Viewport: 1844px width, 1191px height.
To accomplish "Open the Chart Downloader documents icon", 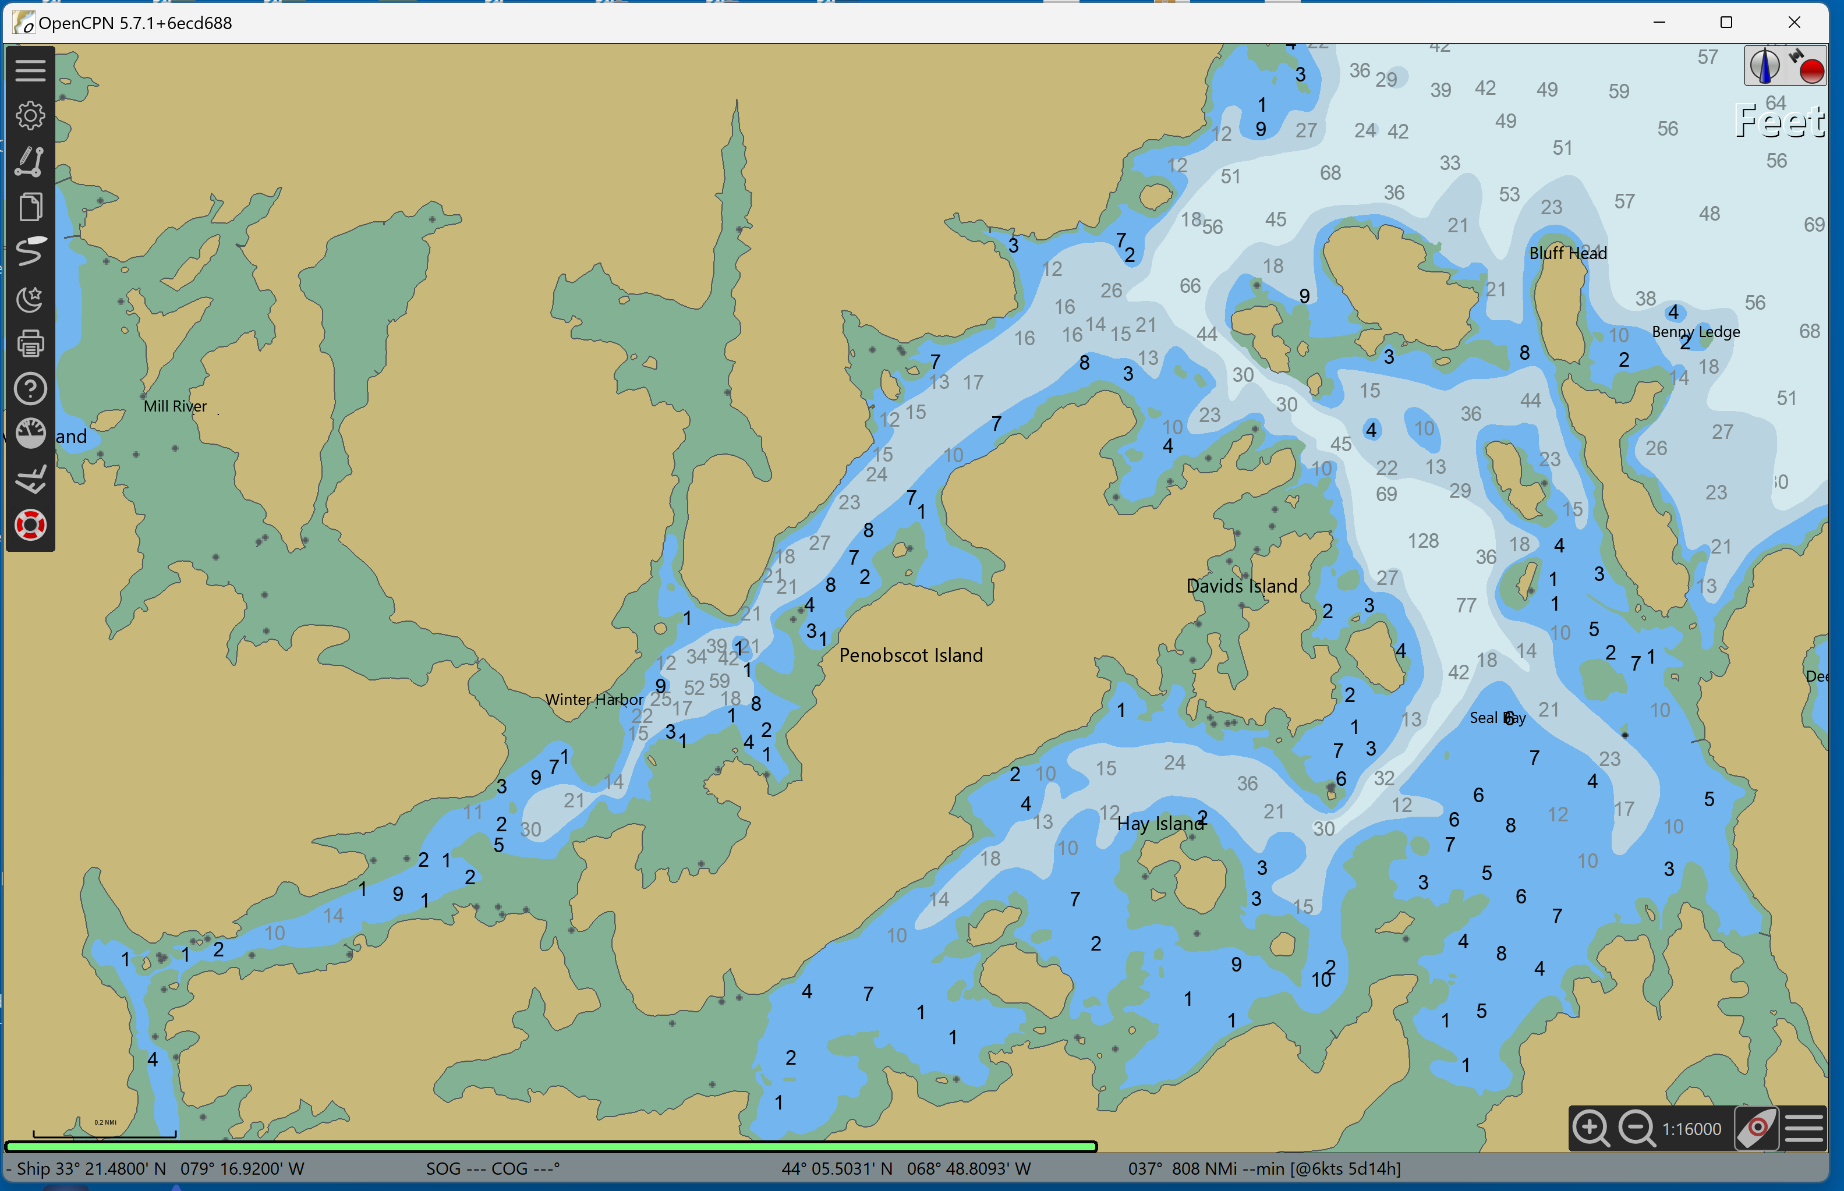I will pos(30,205).
